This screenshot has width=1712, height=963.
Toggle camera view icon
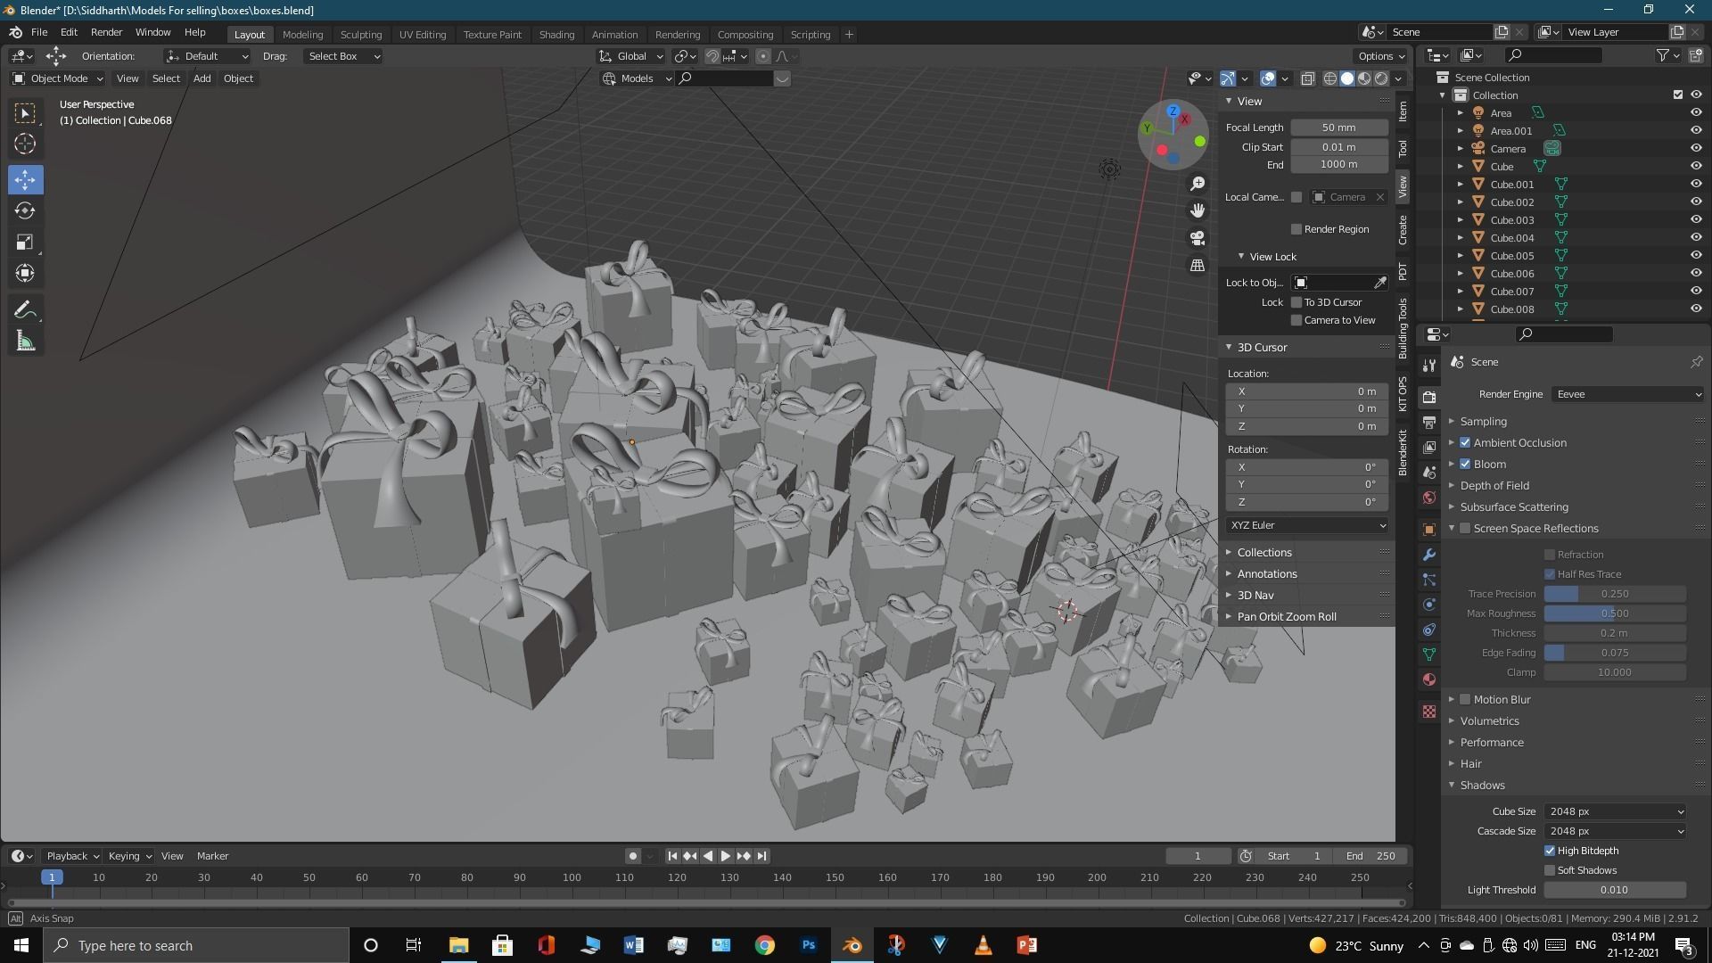pyautogui.click(x=1198, y=238)
